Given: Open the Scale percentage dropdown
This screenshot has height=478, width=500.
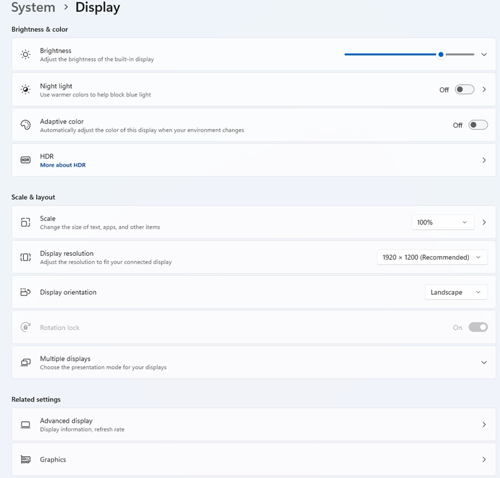Looking at the screenshot, I should click(x=442, y=222).
